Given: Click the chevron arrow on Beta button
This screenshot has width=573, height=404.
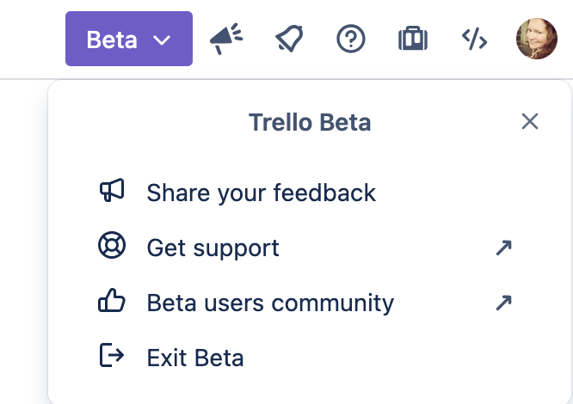Looking at the screenshot, I should [x=162, y=40].
